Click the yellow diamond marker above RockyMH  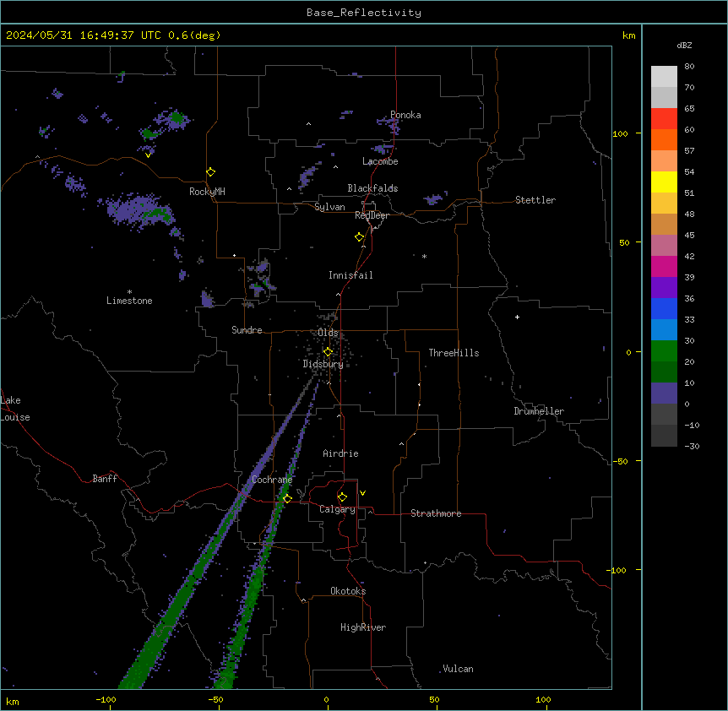point(210,172)
